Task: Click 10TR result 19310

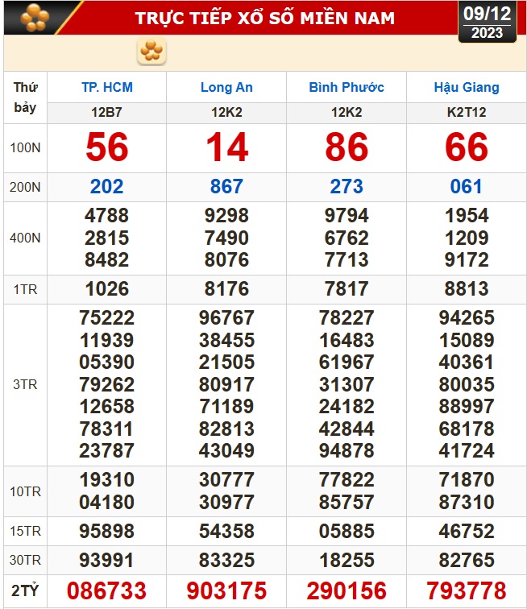Action: [x=107, y=479]
